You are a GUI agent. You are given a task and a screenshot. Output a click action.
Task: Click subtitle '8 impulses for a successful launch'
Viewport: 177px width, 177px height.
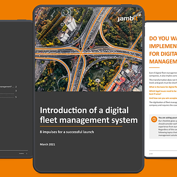pos(67,132)
